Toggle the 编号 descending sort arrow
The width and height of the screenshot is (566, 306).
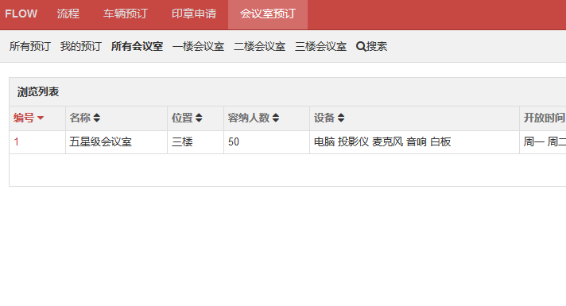41,118
